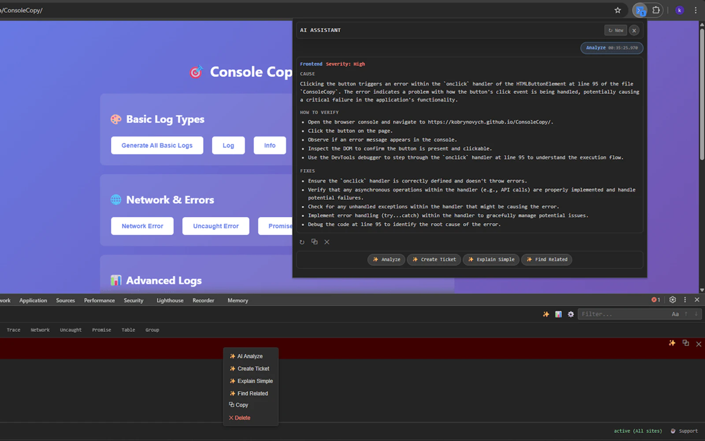The image size is (705, 441).
Task: Switch to the Application DevTools tab
Action: (33, 300)
